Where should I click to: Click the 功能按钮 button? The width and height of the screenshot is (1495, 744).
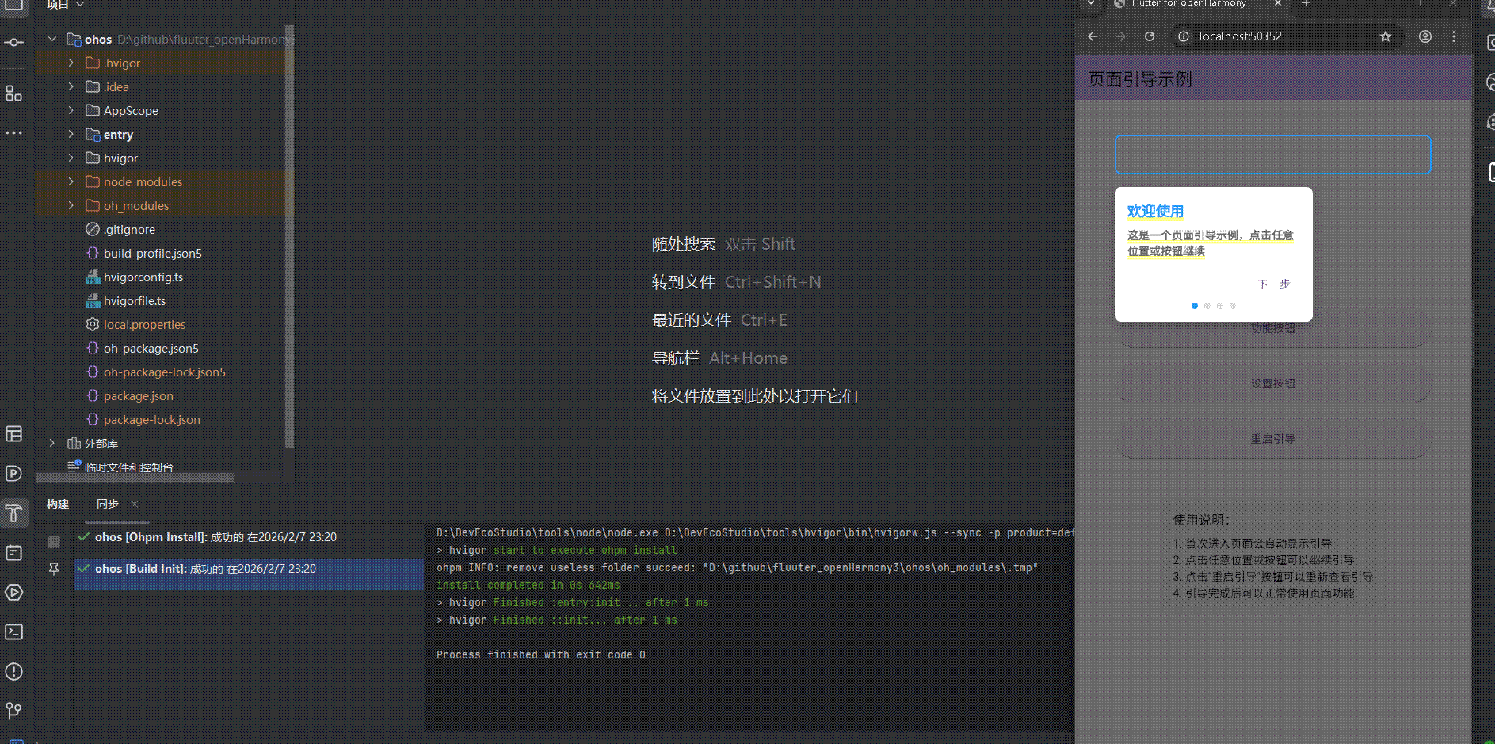(1273, 328)
